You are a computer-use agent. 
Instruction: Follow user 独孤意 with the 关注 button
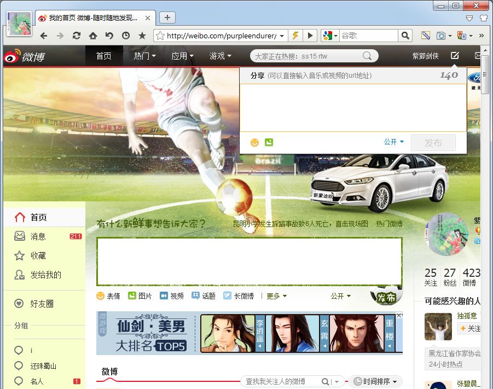469,328
